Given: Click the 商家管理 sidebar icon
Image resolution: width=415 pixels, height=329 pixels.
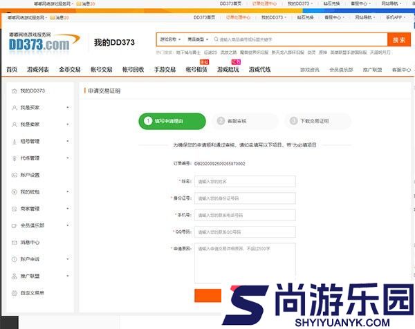Looking at the screenshot, I should point(15,209).
